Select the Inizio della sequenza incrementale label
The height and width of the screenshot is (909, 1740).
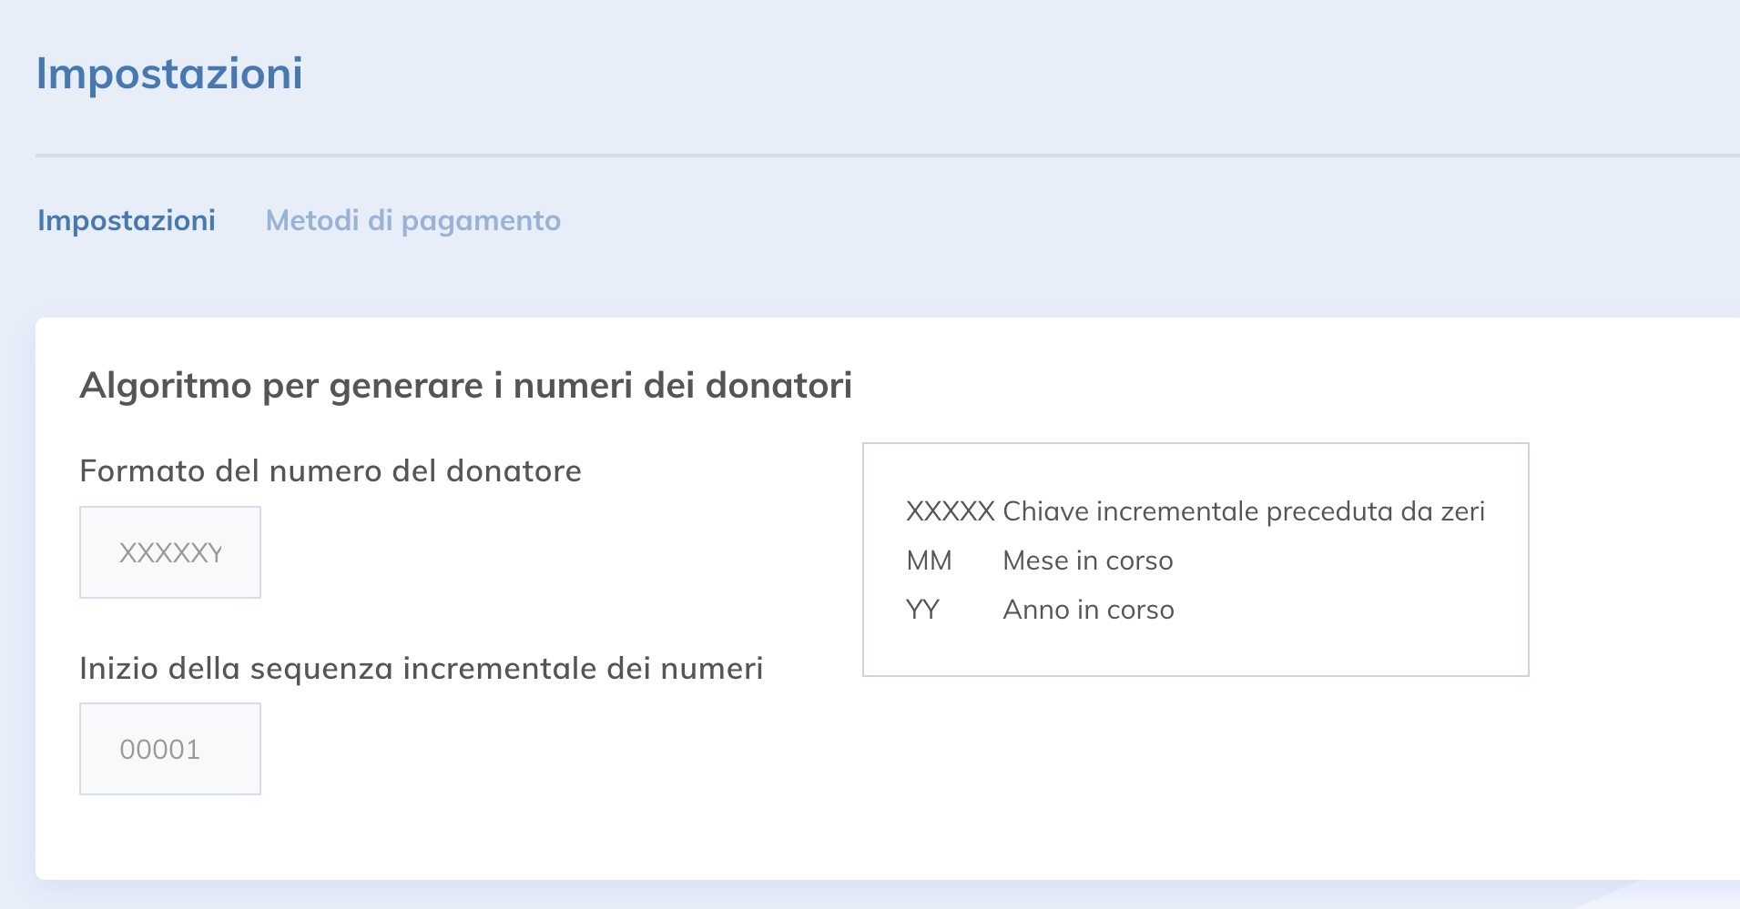pyautogui.click(x=422, y=668)
